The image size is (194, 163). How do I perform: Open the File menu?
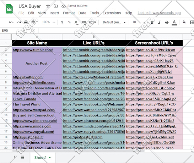coord(21,13)
